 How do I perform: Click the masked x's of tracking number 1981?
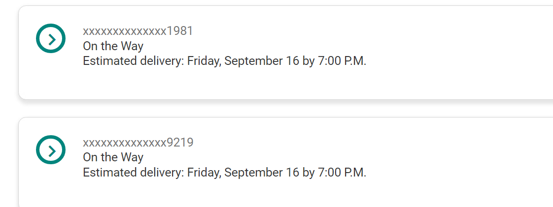(x=125, y=31)
